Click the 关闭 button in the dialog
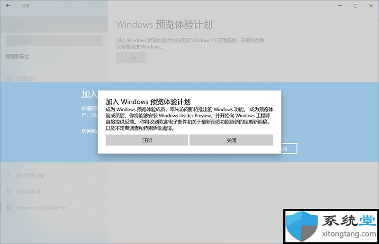This screenshot has height=244, width=379. [x=231, y=140]
